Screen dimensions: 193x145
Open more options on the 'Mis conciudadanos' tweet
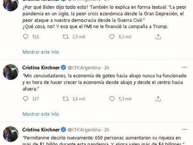pos(184,67)
